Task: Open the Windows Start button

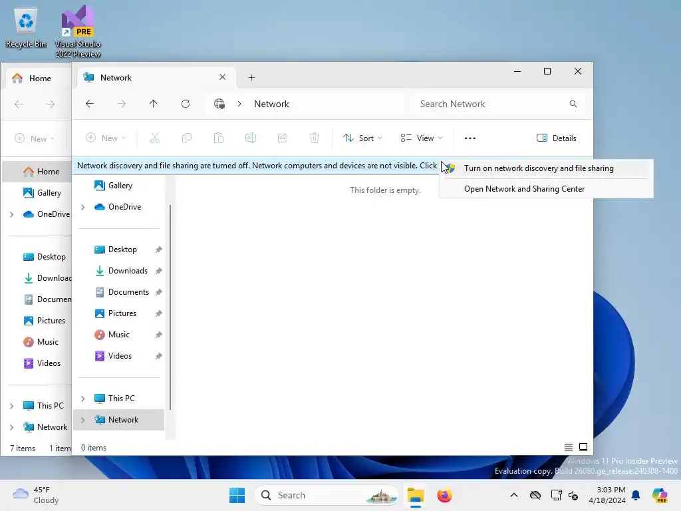Action: tap(237, 495)
